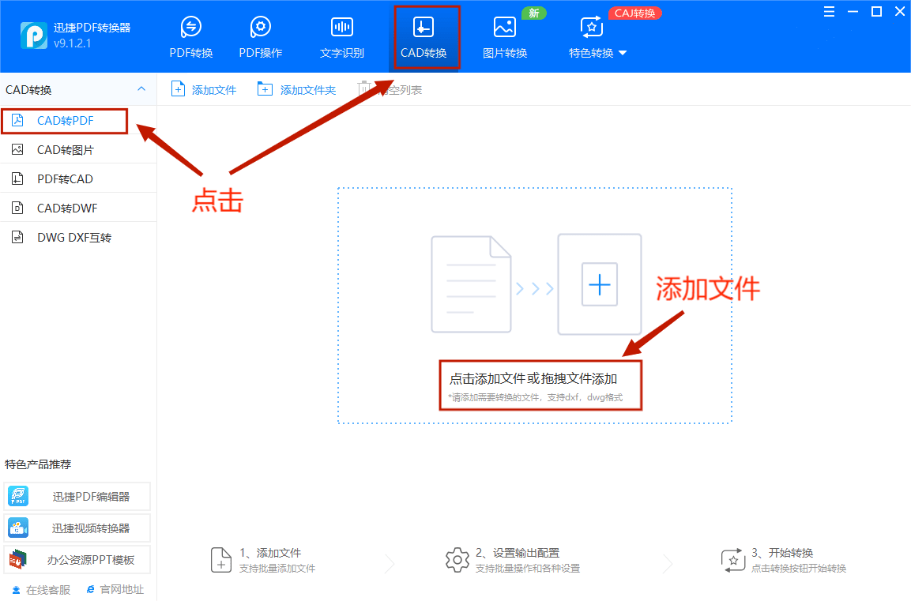The image size is (911, 601).
Task: Go to the 图片转换 tab
Action: pyautogui.click(x=505, y=37)
